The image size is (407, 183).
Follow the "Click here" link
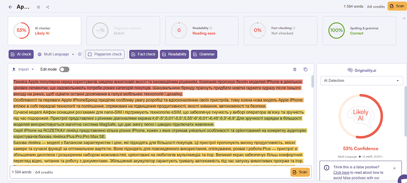point(341,172)
